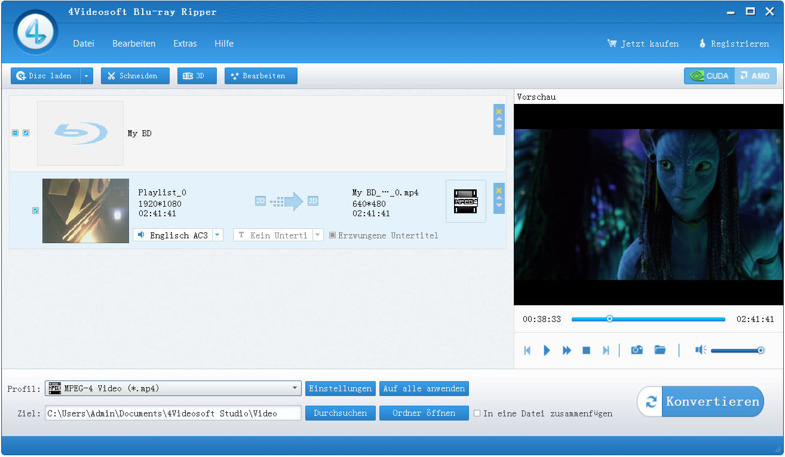Fast forward the preview video
The width and height of the screenshot is (785, 457).
(567, 351)
